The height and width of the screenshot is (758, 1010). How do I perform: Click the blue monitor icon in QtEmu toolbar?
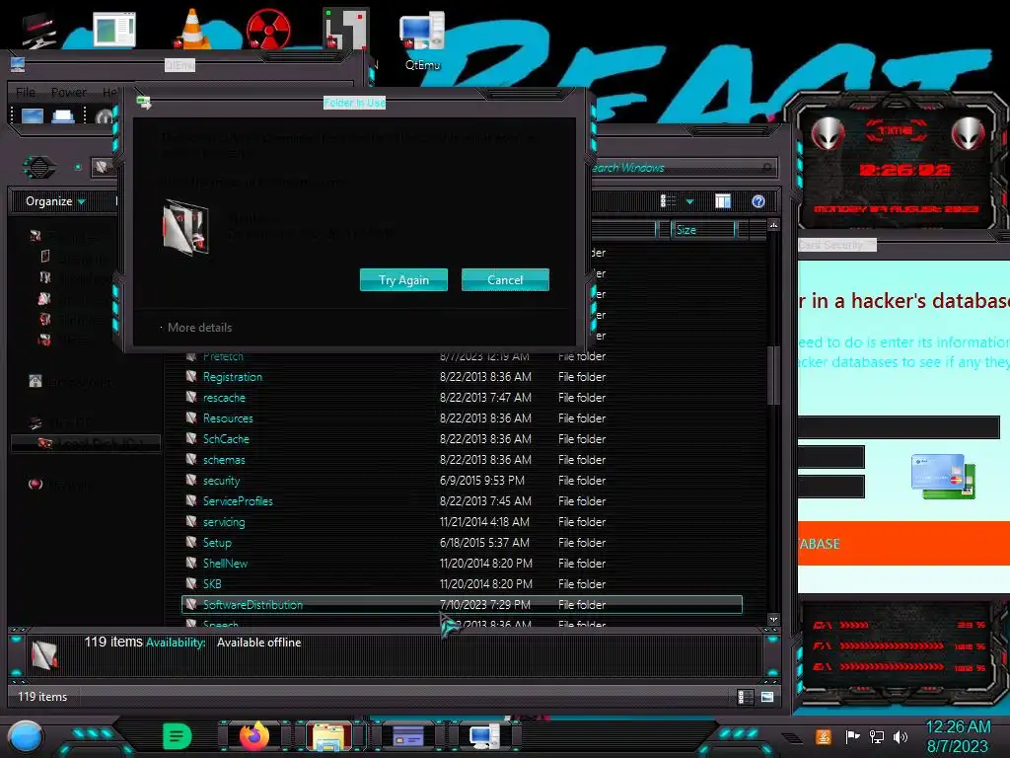33,116
